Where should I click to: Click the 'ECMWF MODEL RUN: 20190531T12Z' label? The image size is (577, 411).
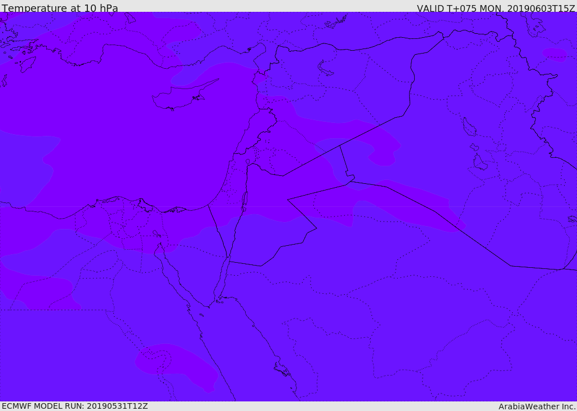tap(75, 406)
